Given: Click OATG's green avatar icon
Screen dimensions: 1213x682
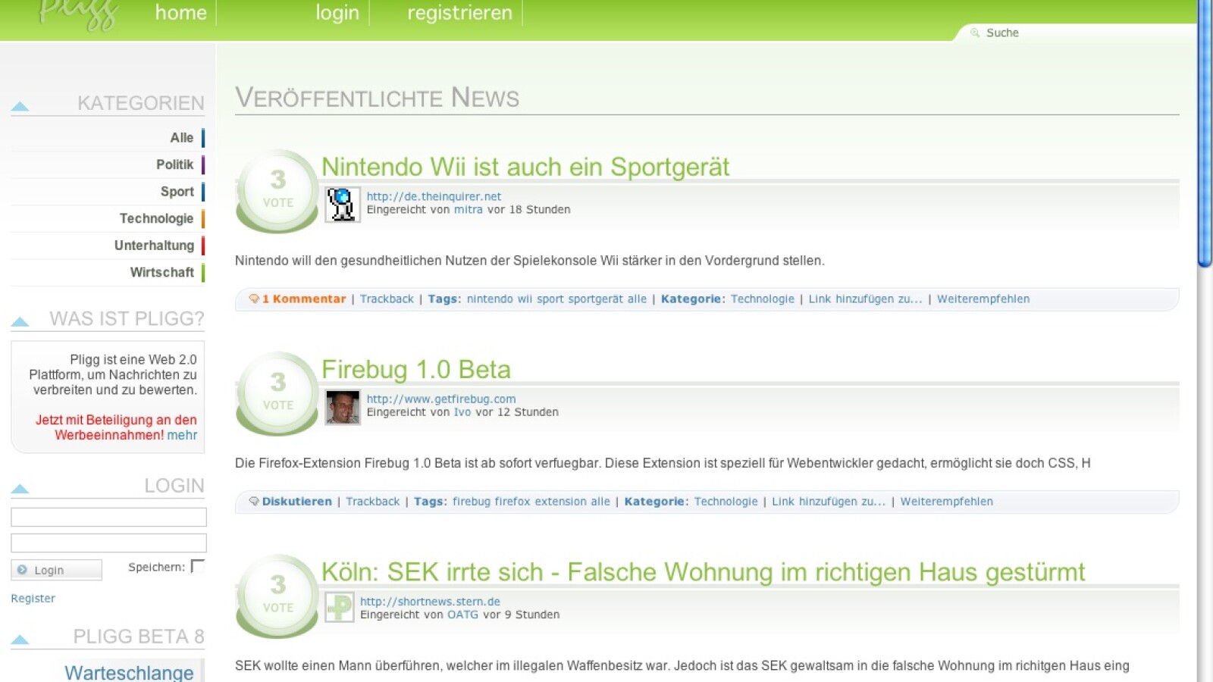Looking at the screenshot, I should click(x=339, y=607).
